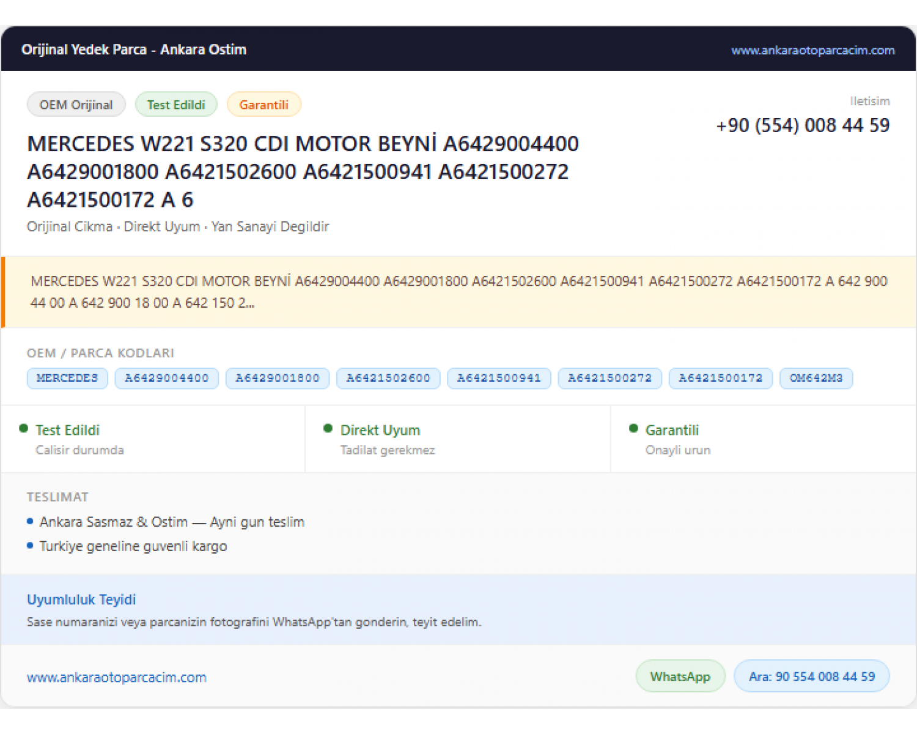
Task: Click the OM642M3 engine code chip
Action: point(816,378)
